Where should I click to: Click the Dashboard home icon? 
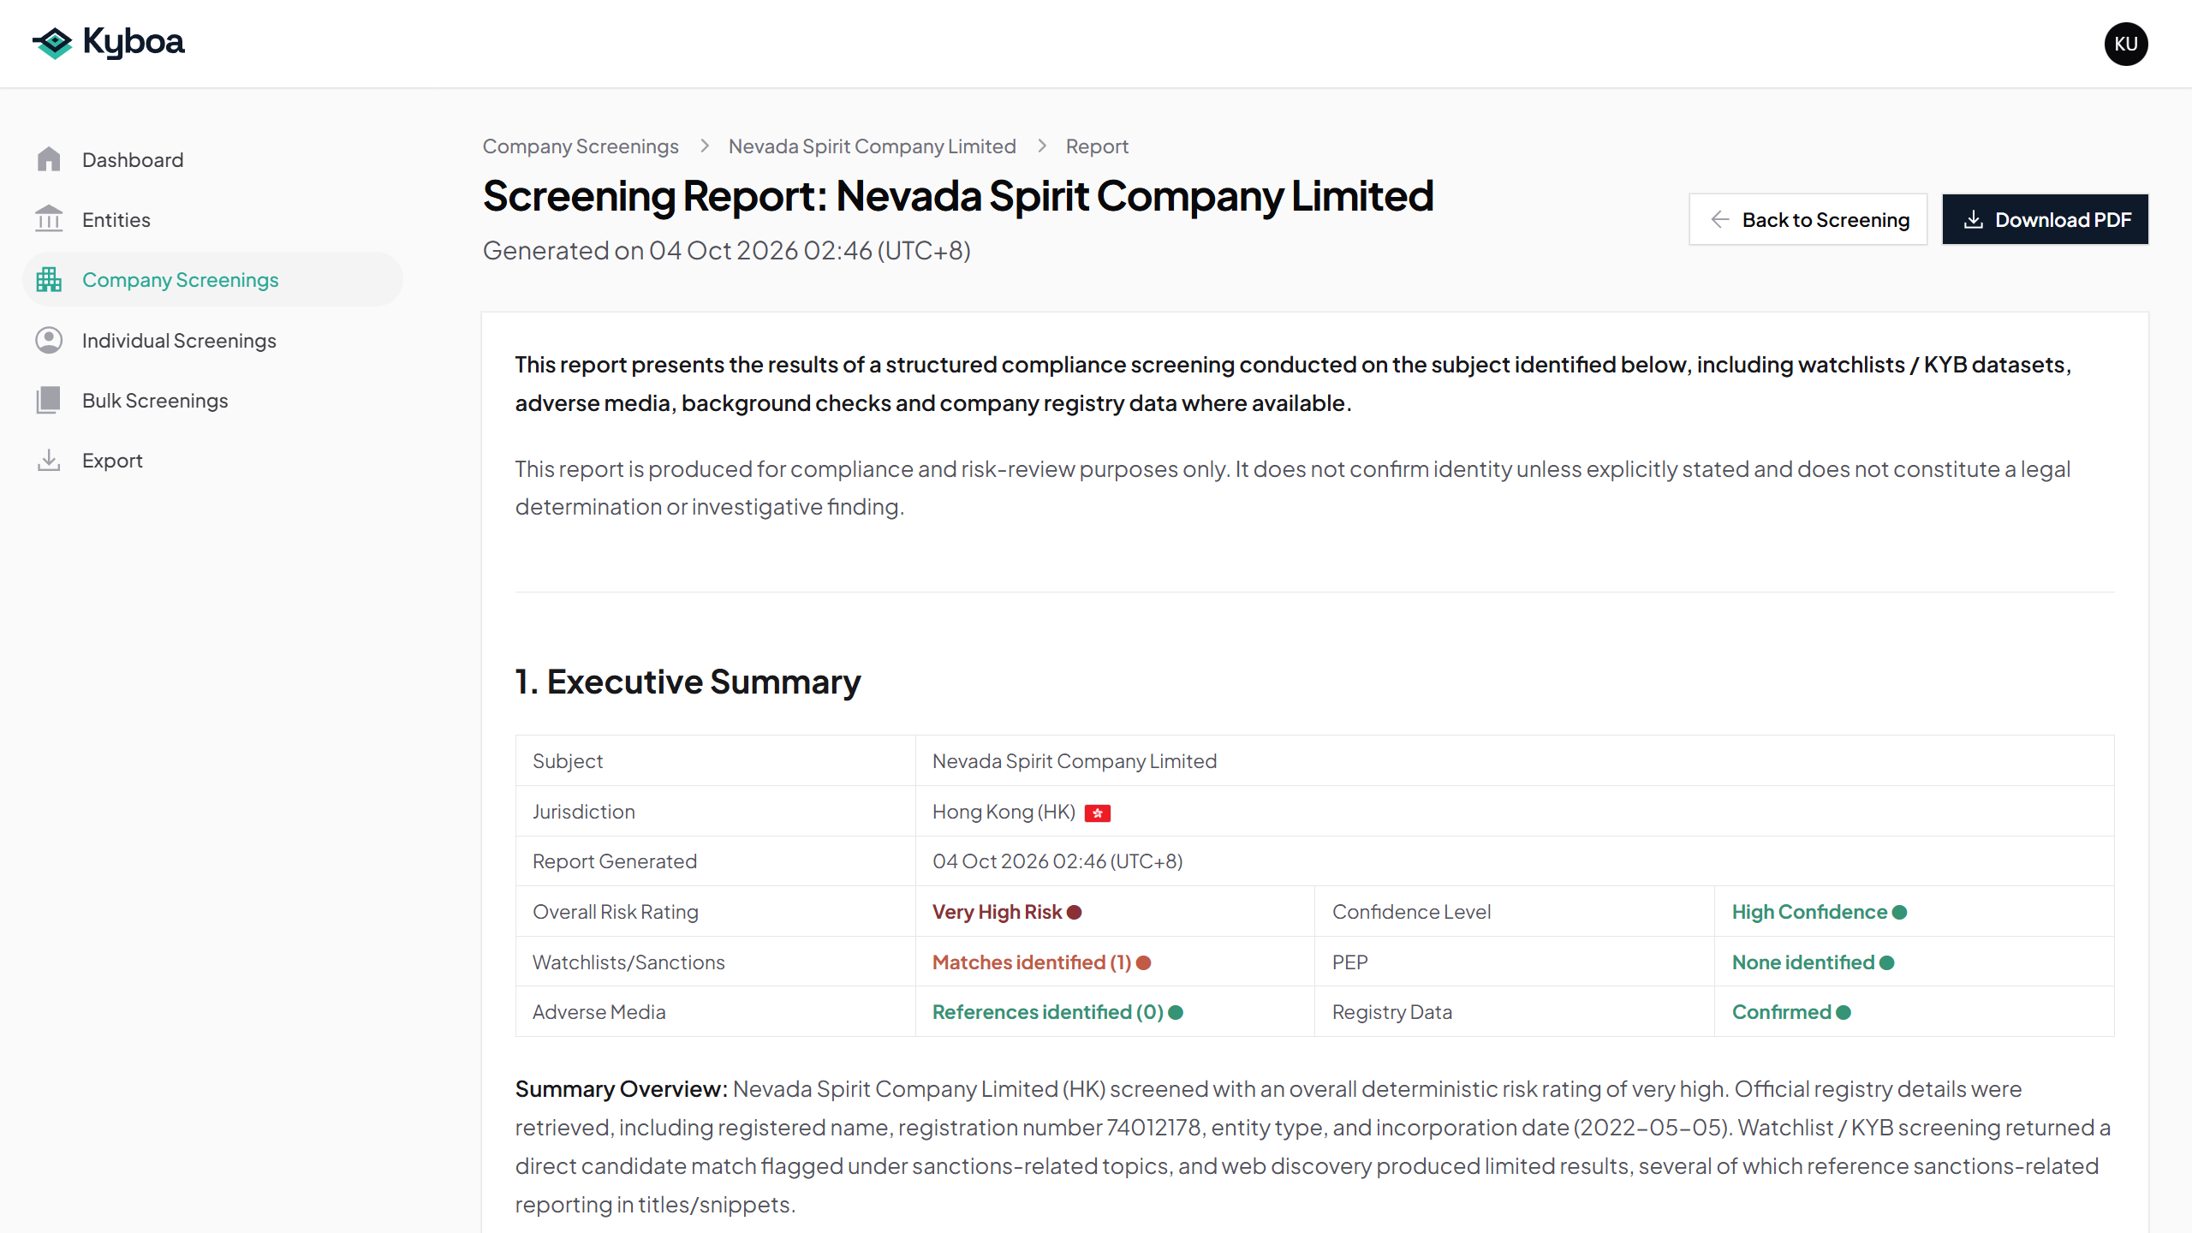pyautogui.click(x=49, y=159)
